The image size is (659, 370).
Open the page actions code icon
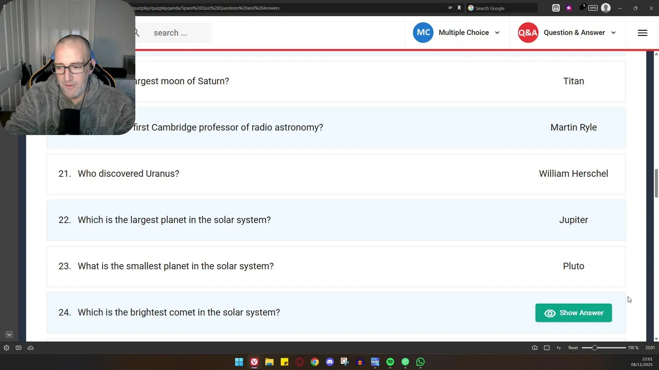tap(559, 348)
